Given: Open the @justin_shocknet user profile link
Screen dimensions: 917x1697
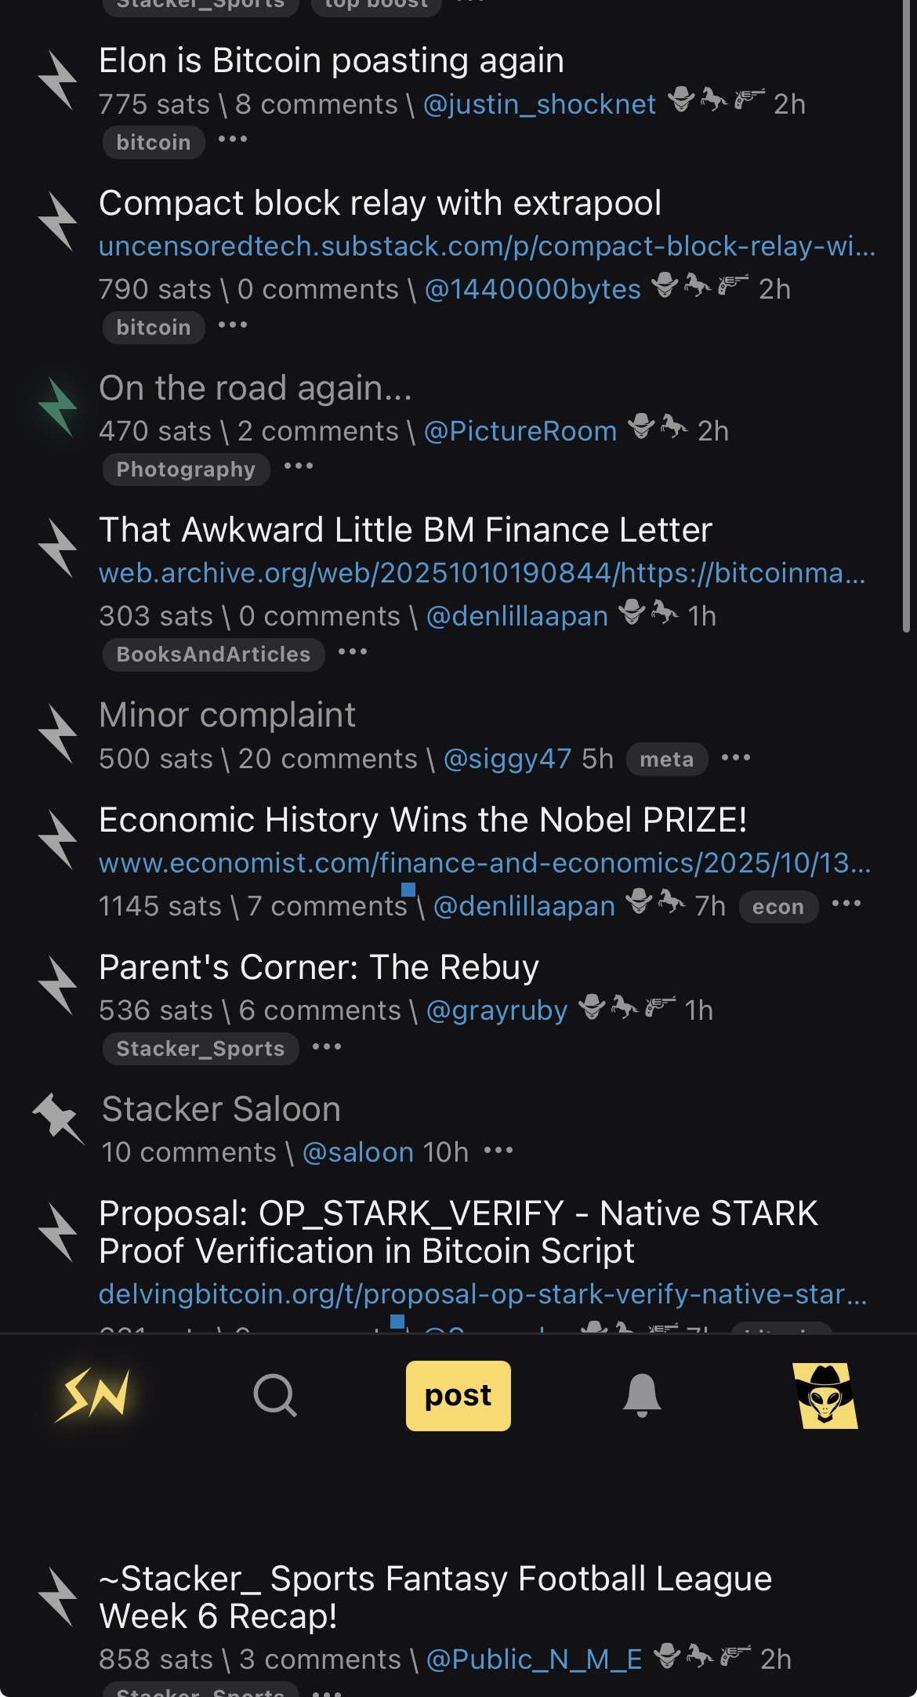Looking at the screenshot, I should 539,104.
